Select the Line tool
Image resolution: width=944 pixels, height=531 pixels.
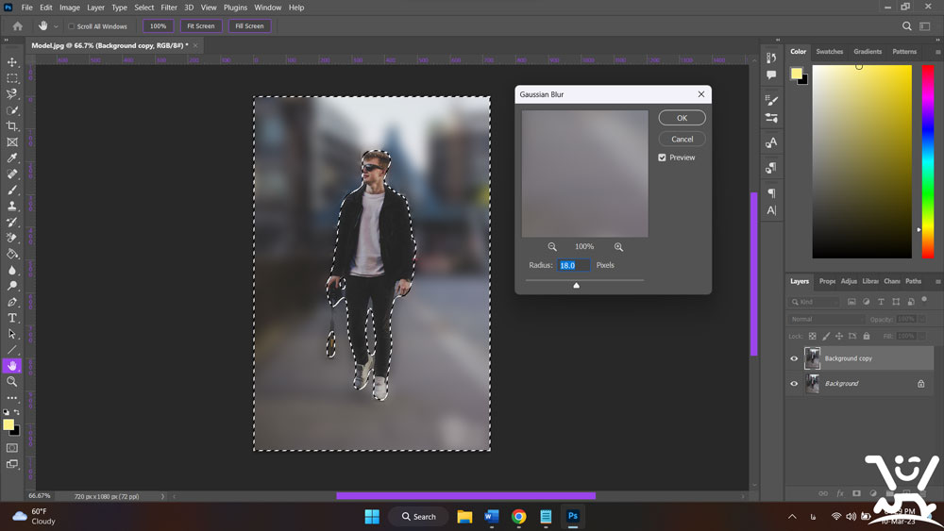tap(12, 349)
